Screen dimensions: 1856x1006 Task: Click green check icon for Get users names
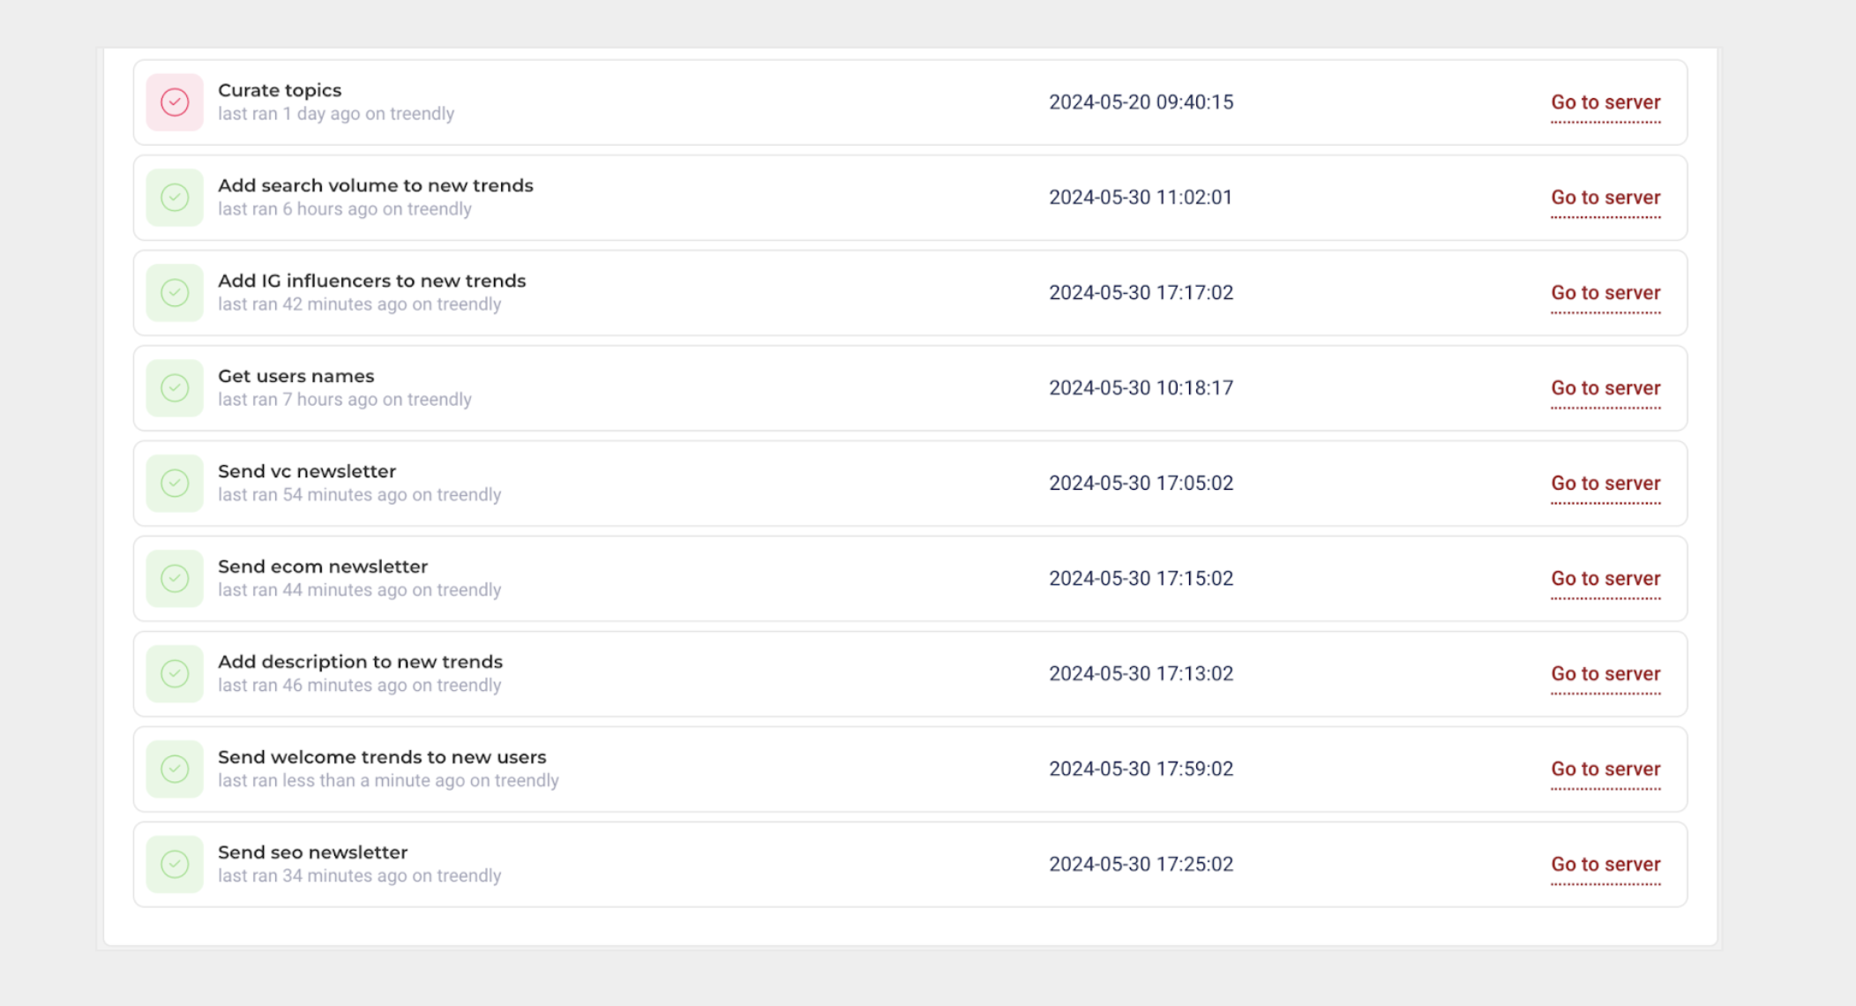175,388
